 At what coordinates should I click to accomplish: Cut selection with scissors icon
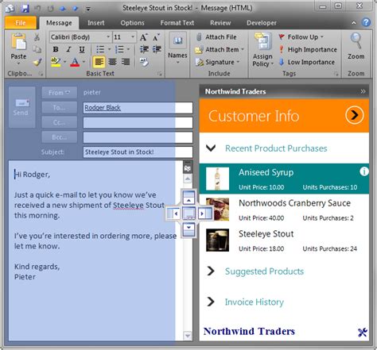[37, 37]
